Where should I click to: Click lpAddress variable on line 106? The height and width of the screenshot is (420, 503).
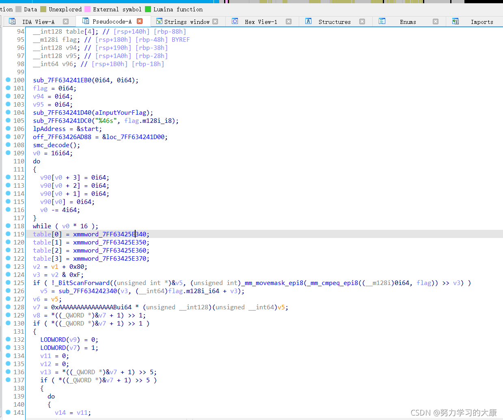click(x=49, y=129)
